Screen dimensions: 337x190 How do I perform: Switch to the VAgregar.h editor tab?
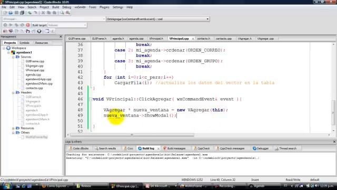pos(244,39)
